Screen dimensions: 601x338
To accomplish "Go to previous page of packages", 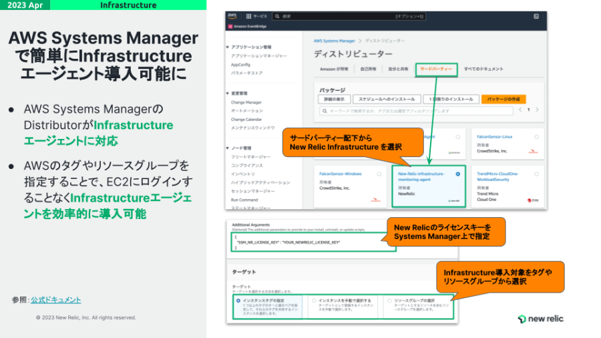I will [x=520, y=110].
